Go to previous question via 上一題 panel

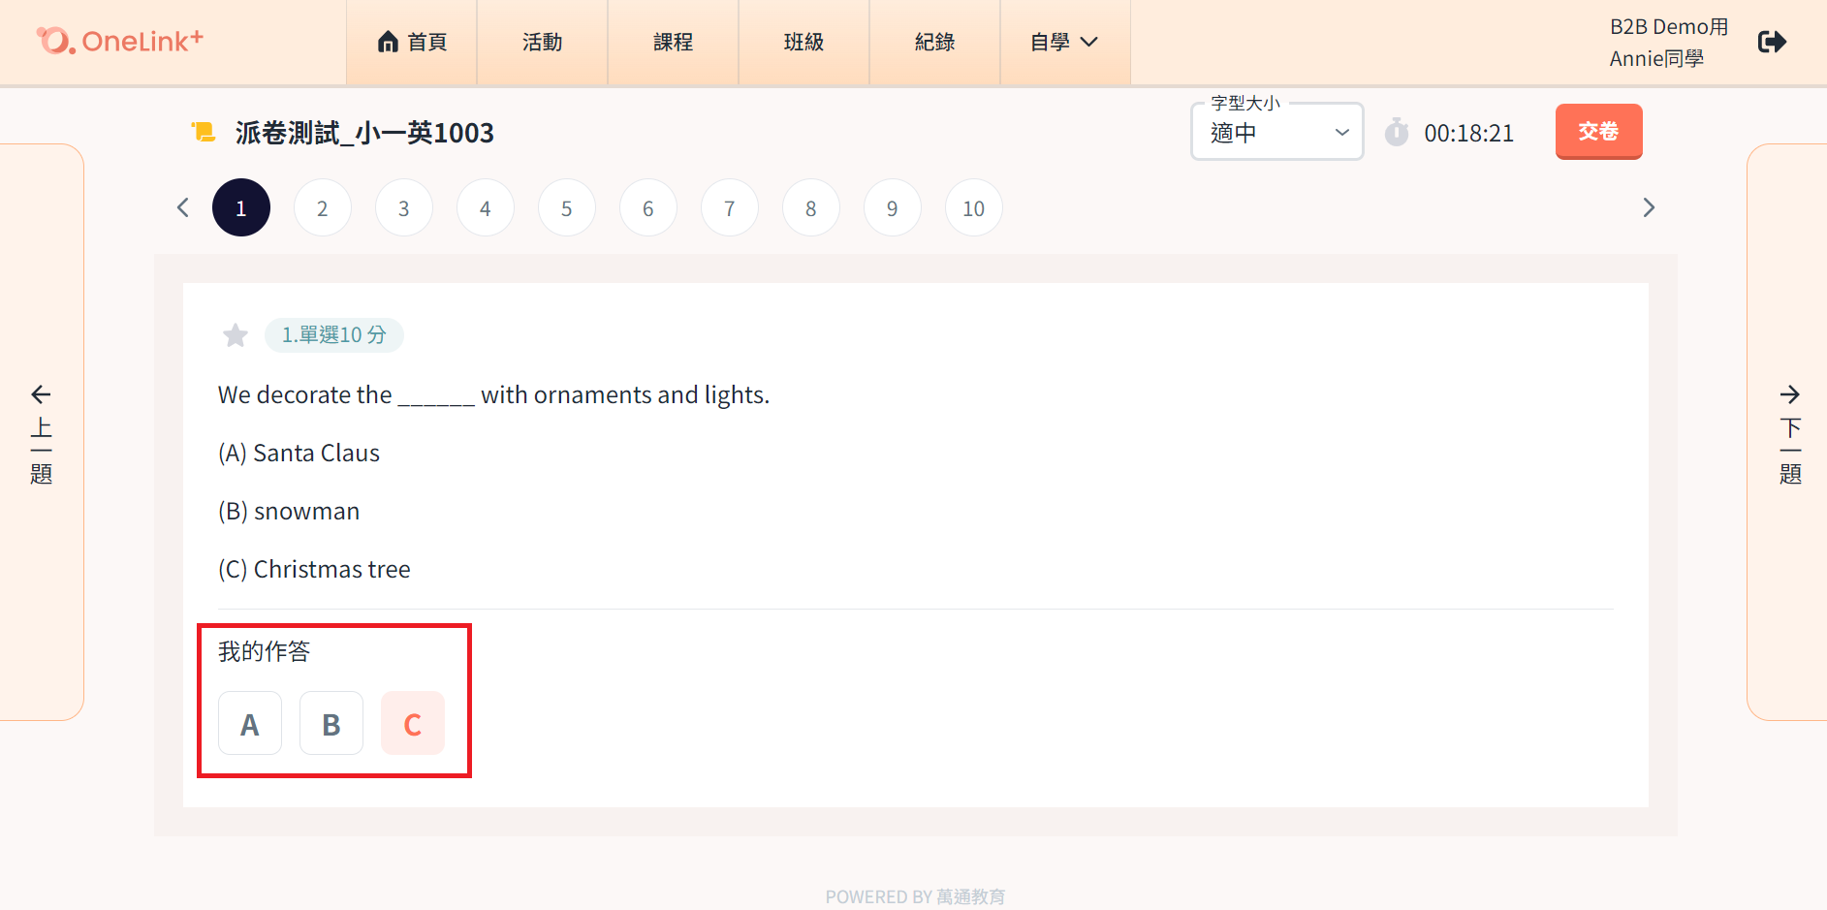[42, 432]
